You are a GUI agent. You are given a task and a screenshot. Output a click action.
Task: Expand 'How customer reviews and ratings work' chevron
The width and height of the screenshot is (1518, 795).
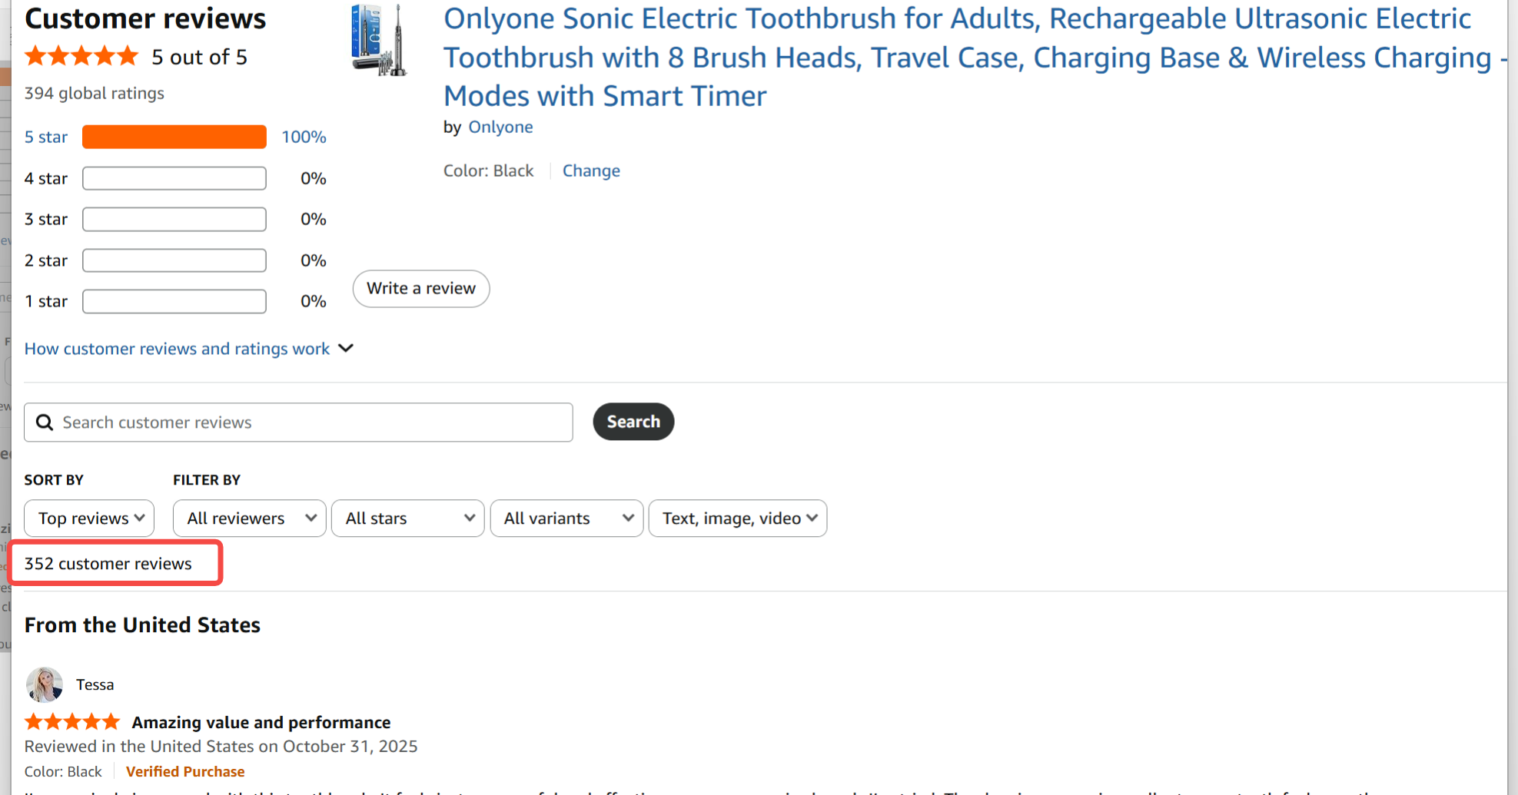(347, 349)
